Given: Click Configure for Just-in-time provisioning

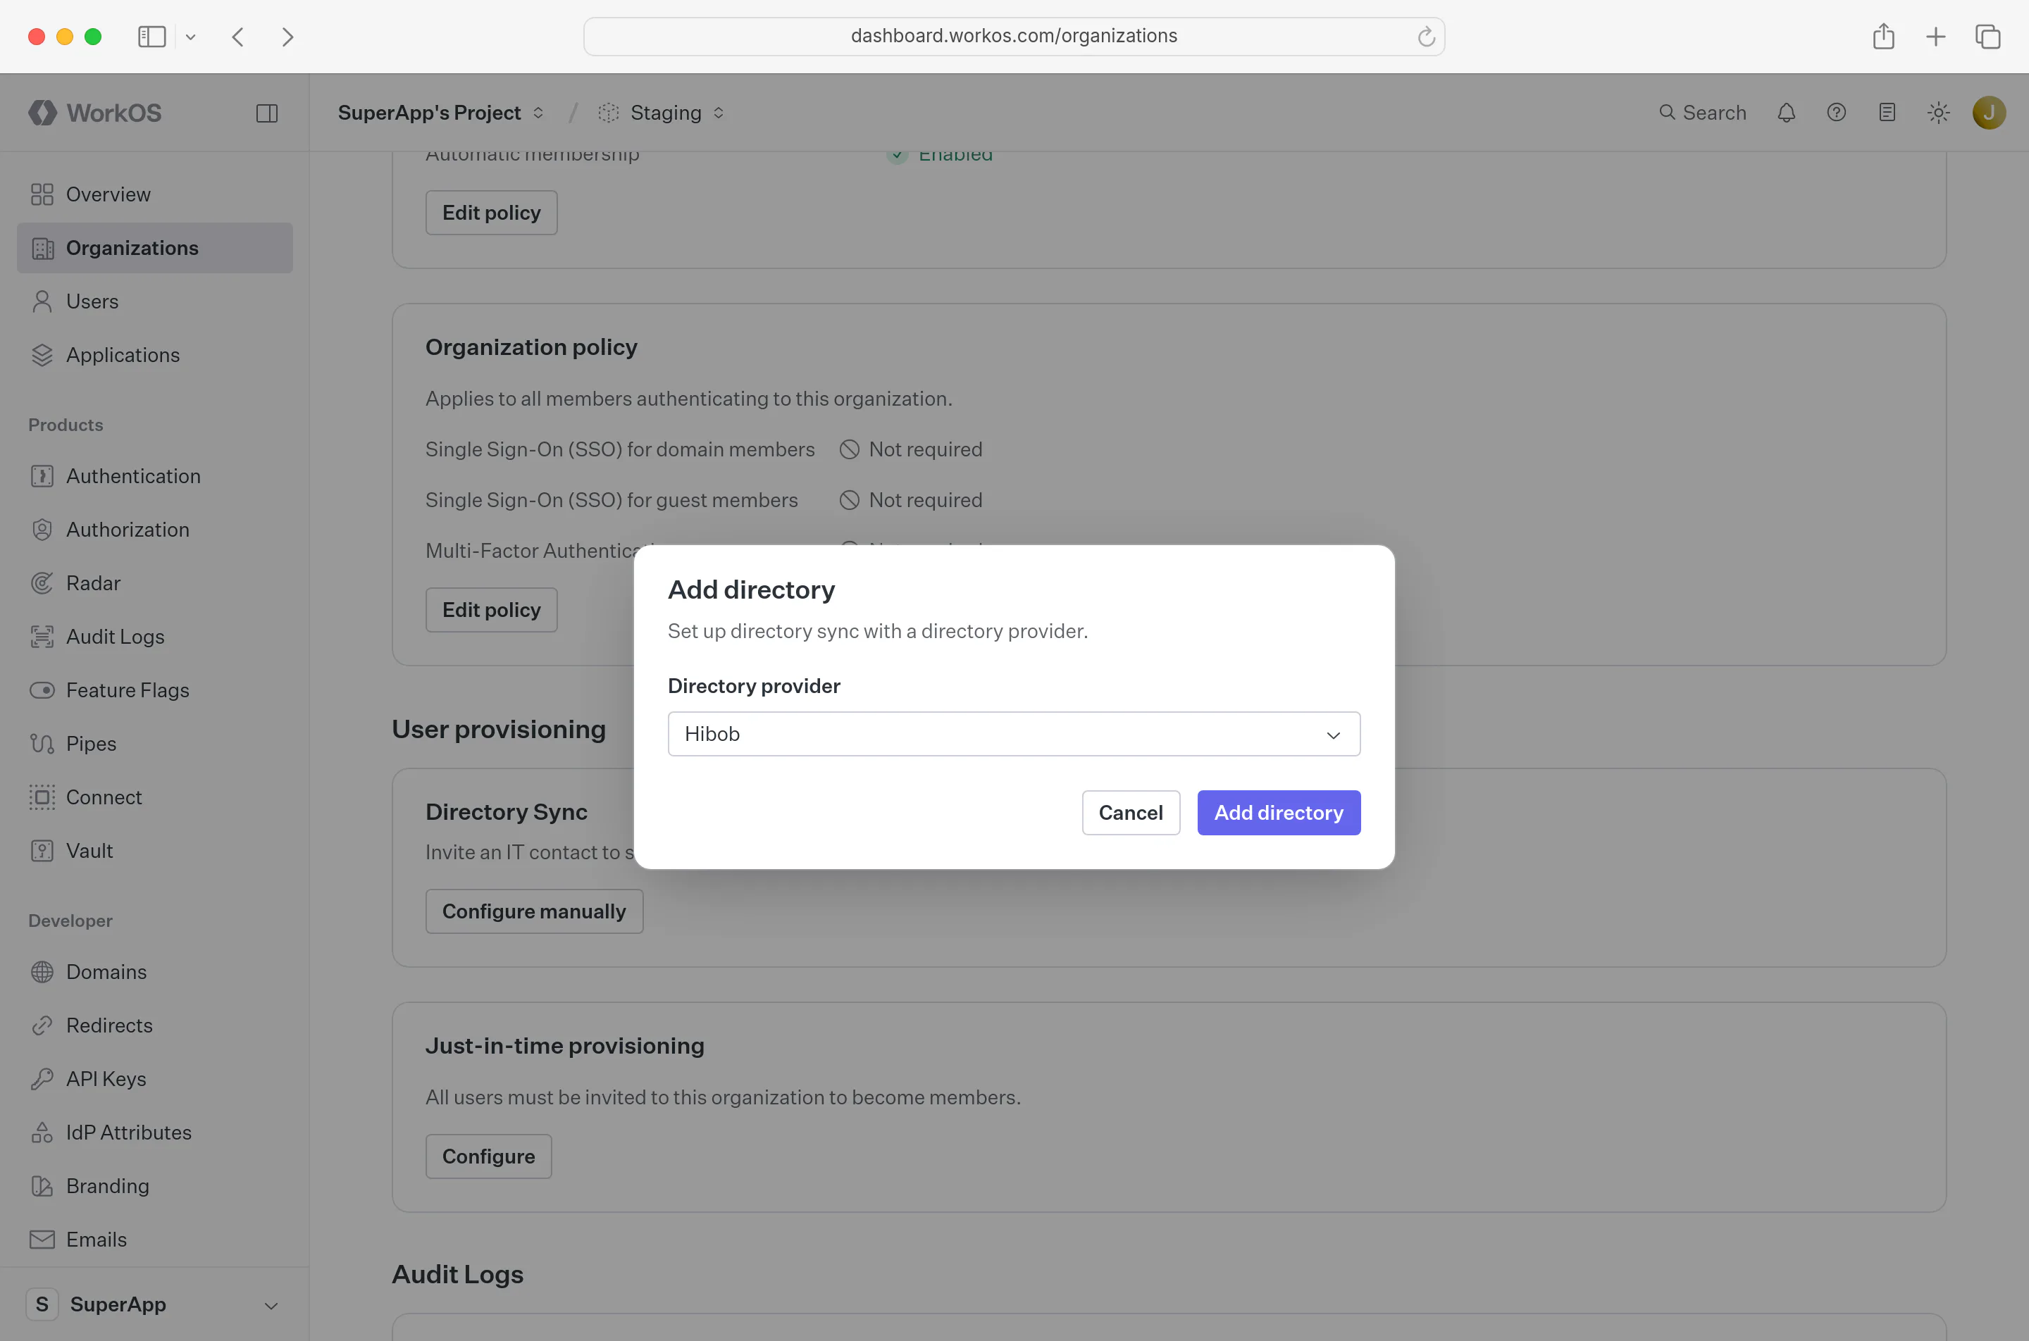Looking at the screenshot, I should [x=488, y=1156].
